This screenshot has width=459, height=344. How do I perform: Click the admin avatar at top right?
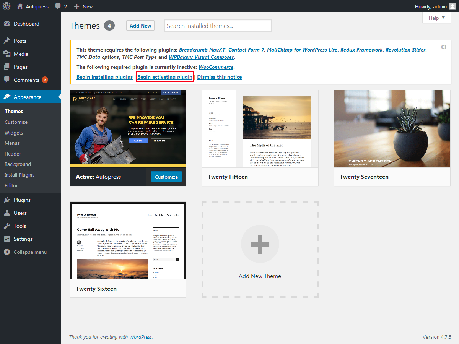coord(452,6)
